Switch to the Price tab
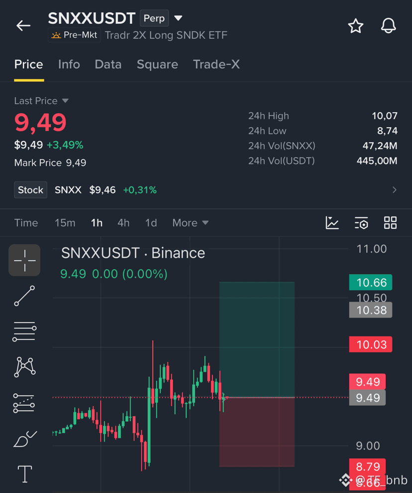The height and width of the screenshot is (493, 412). pos(28,64)
